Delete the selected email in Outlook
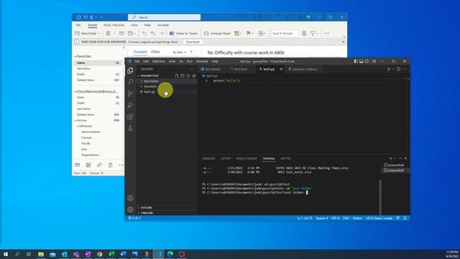460x259 pixels. click(109, 34)
